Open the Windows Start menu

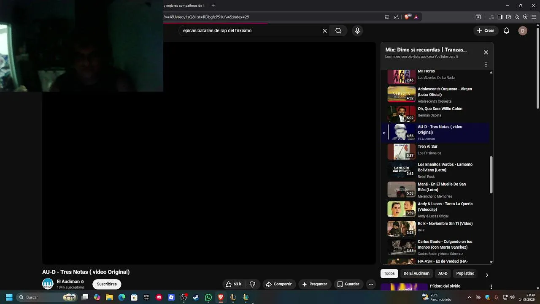coord(9,297)
